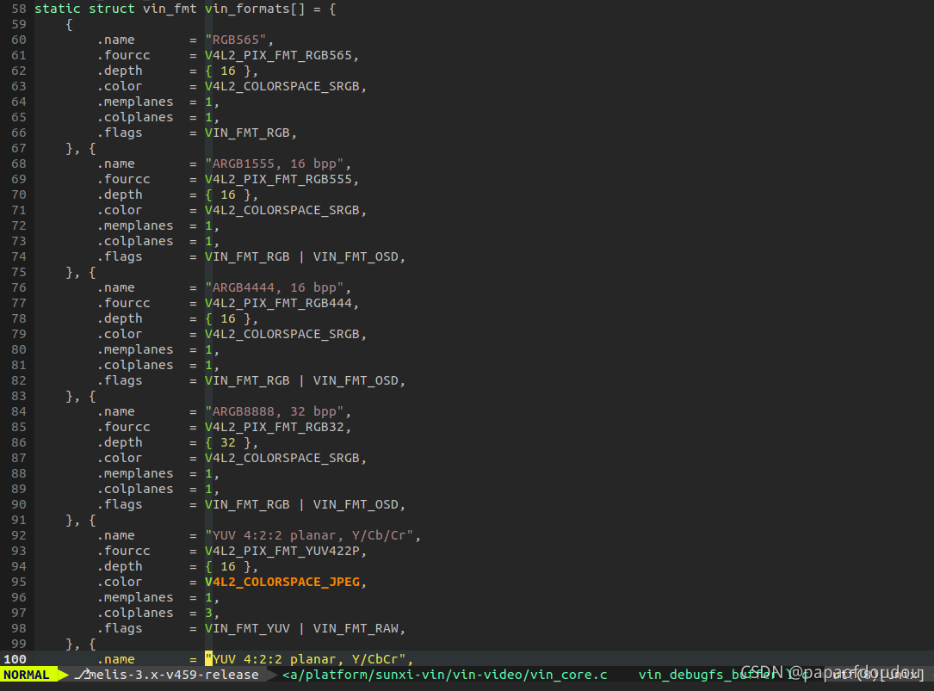
Task: Click the .name field on line 100
Action: [116, 659]
